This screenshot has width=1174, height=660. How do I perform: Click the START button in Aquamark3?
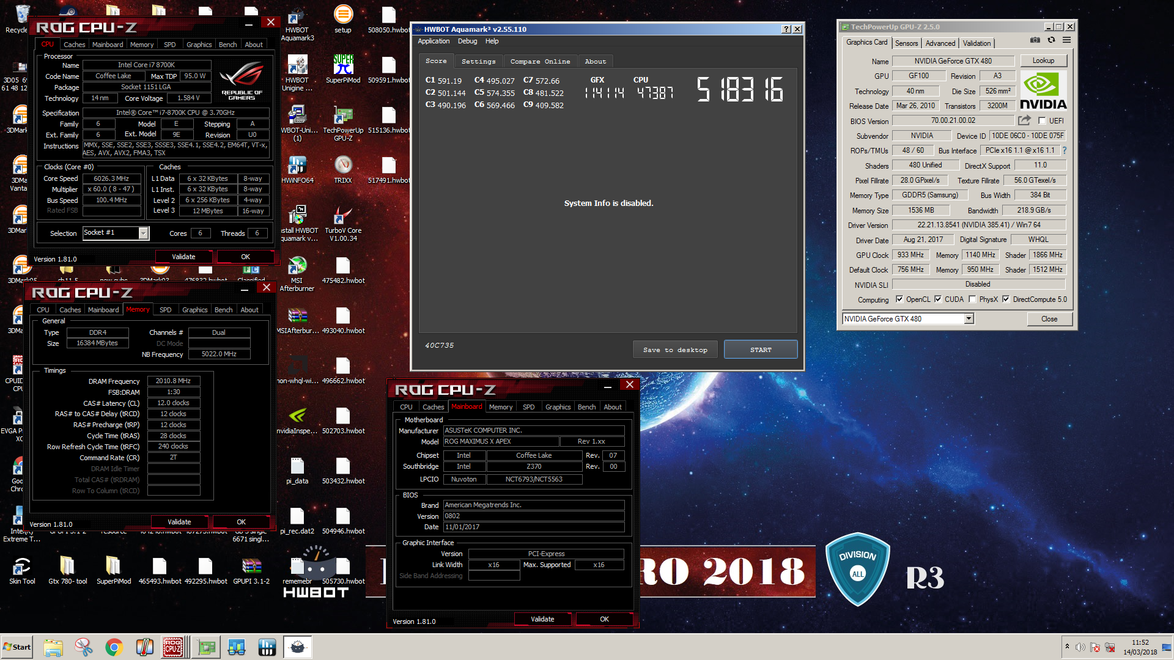coord(761,350)
